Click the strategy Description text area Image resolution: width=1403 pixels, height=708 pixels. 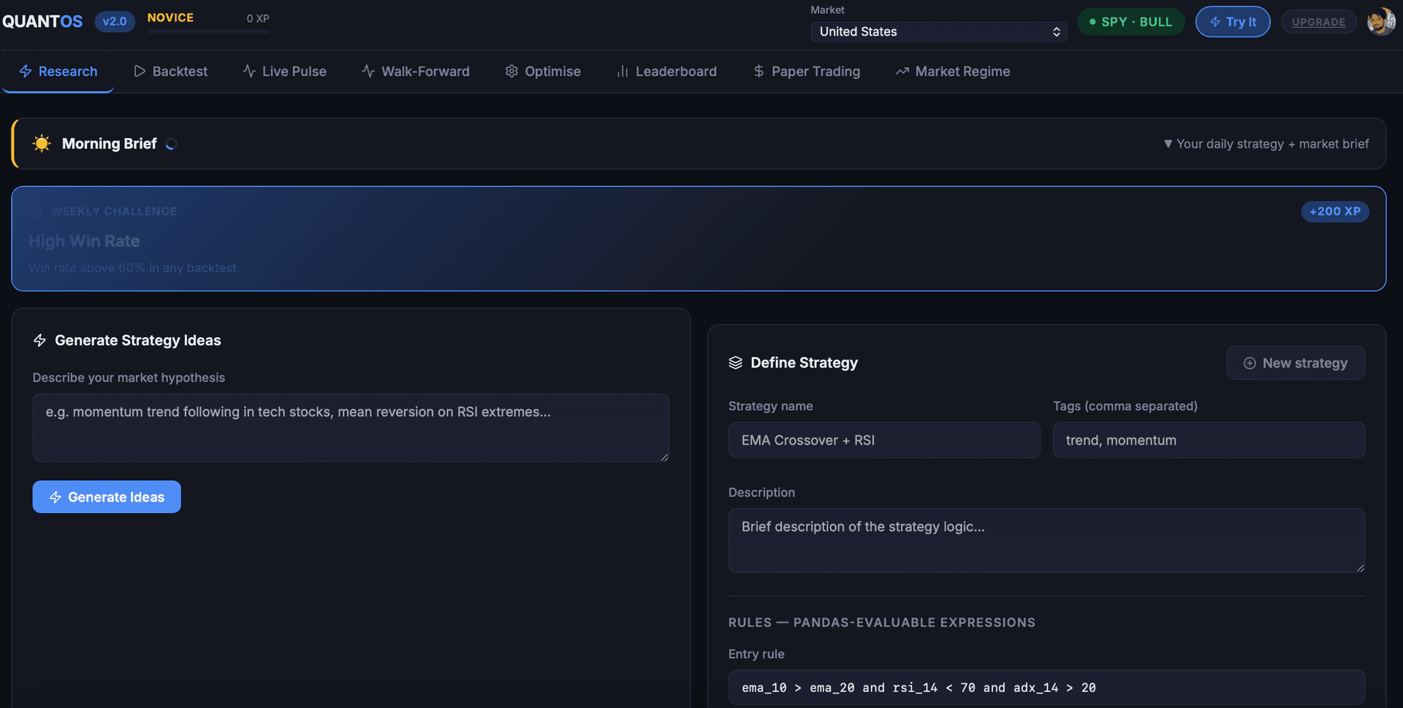(x=1046, y=541)
